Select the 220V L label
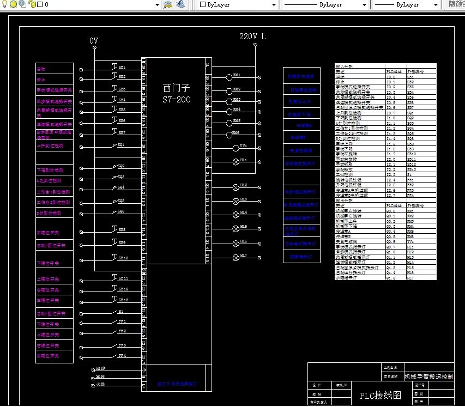465x407 pixels. (x=252, y=37)
